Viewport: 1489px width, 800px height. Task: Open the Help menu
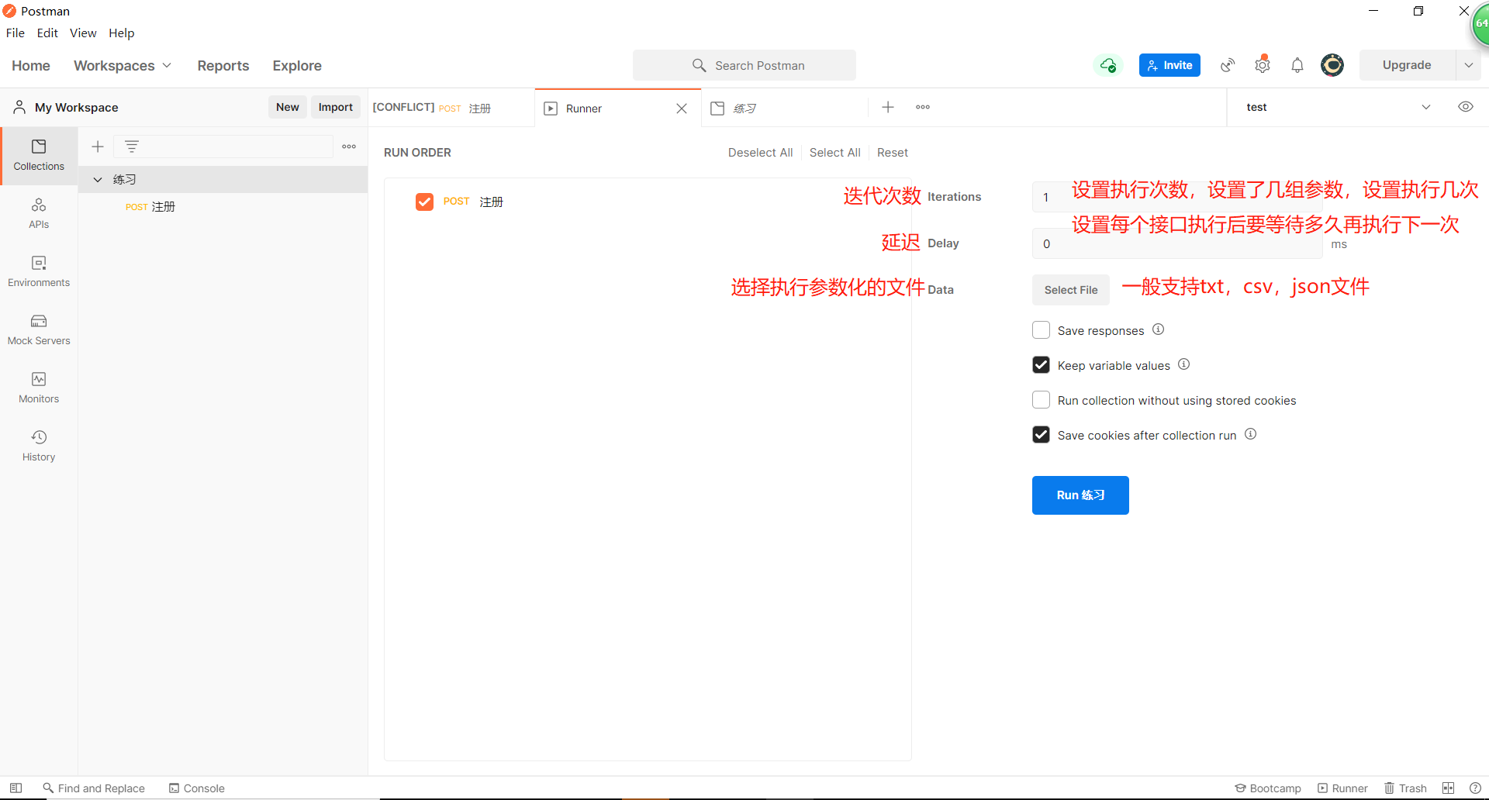[x=122, y=33]
